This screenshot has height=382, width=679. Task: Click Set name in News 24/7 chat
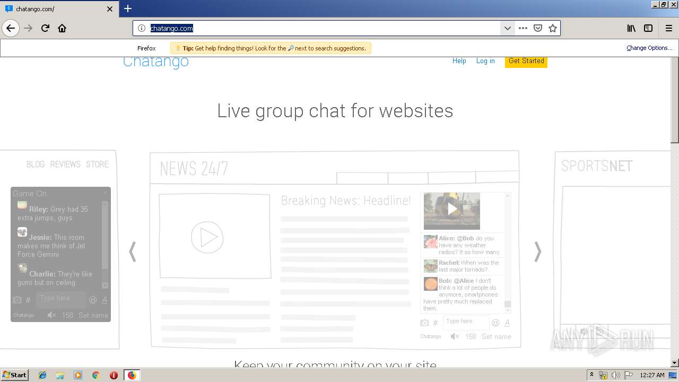click(x=497, y=336)
